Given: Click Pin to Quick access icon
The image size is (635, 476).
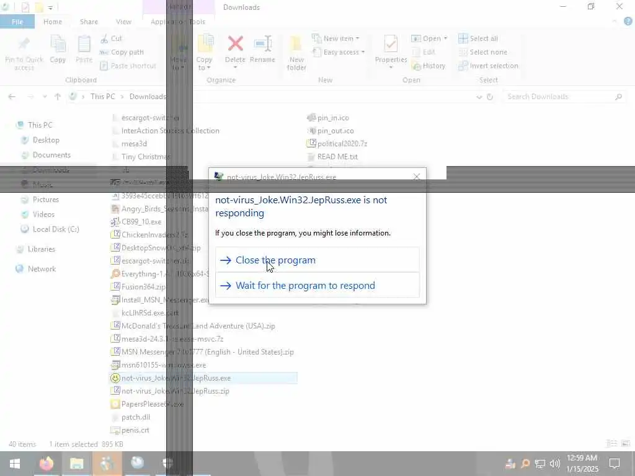Looking at the screenshot, I should [x=24, y=44].
